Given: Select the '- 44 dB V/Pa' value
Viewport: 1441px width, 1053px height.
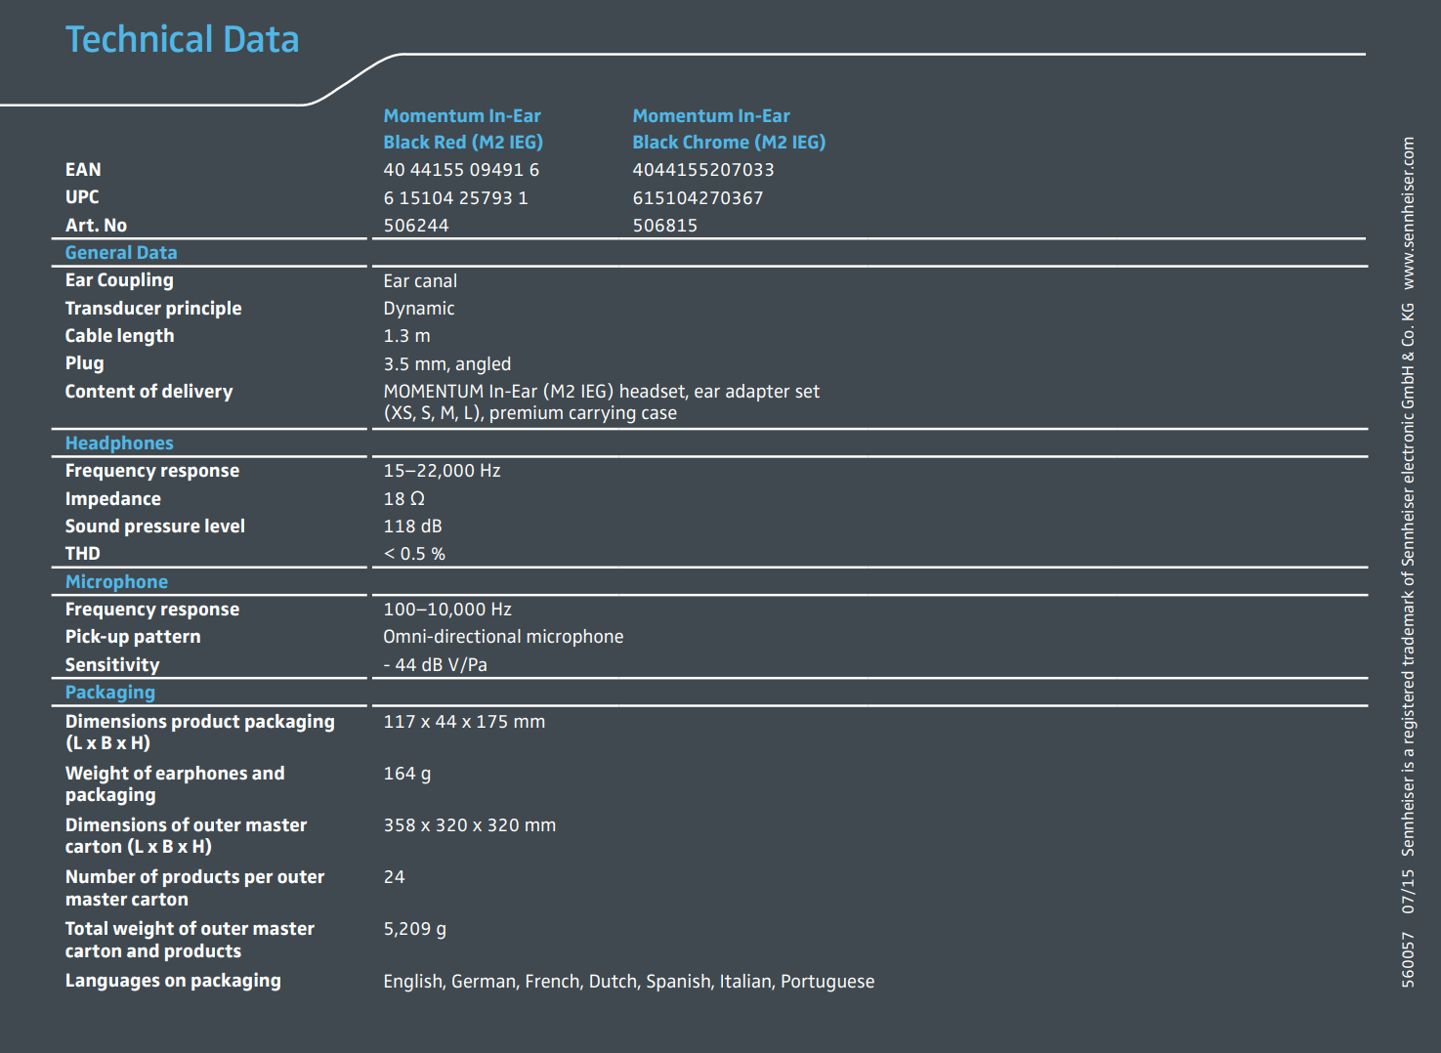Looking at the screenshot, I should coord(435,665).
